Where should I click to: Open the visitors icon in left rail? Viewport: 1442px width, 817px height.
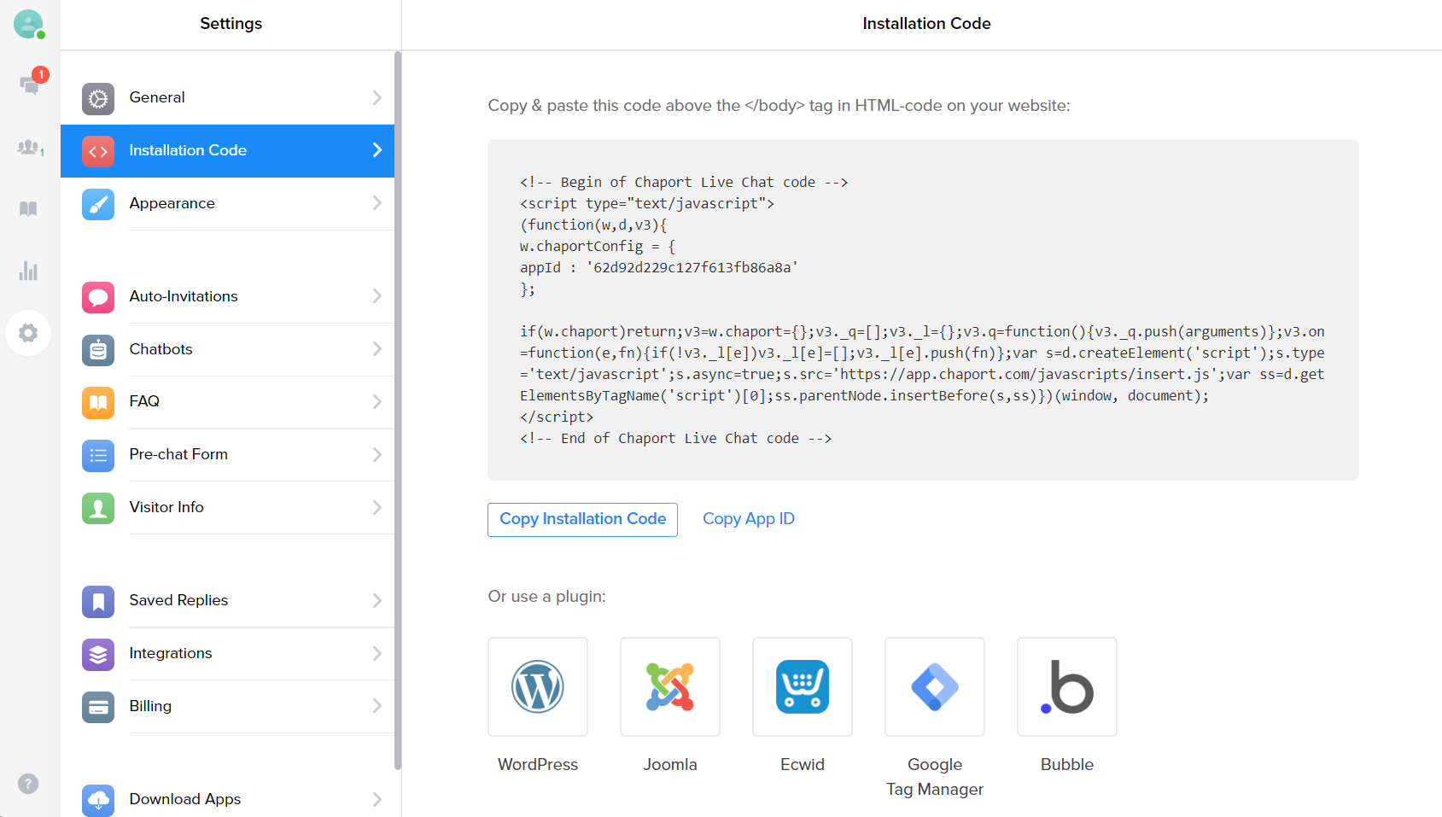click(30, 148)
